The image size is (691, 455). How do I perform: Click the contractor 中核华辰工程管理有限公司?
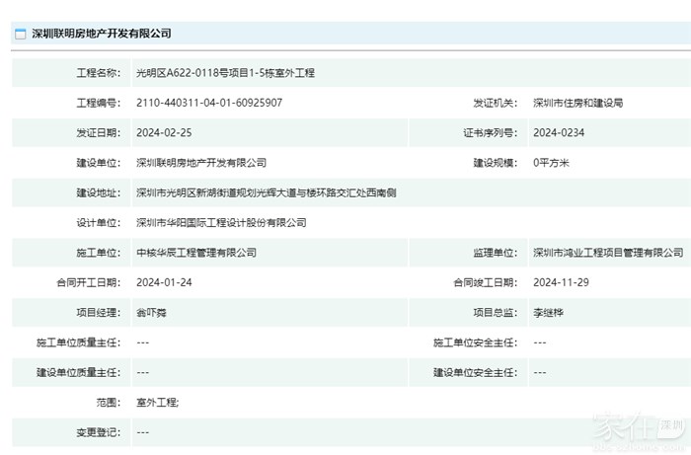(x=196, y=253)
